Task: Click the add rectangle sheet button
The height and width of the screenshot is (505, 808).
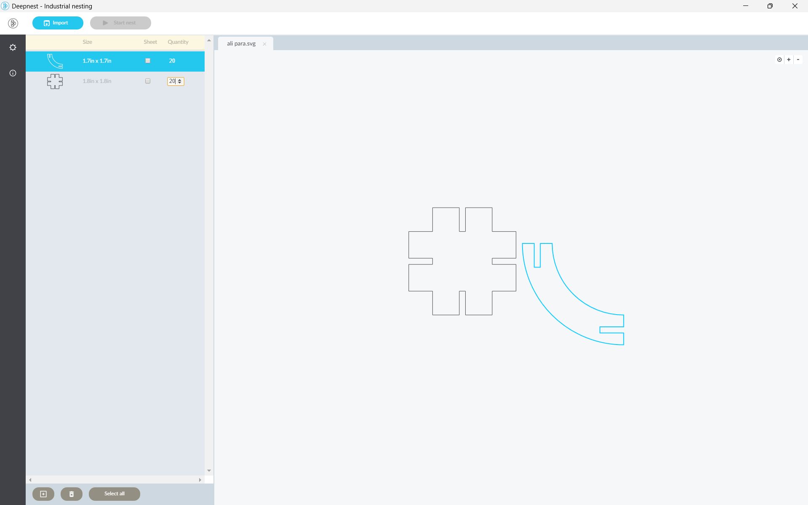Action: click(43, 494)
